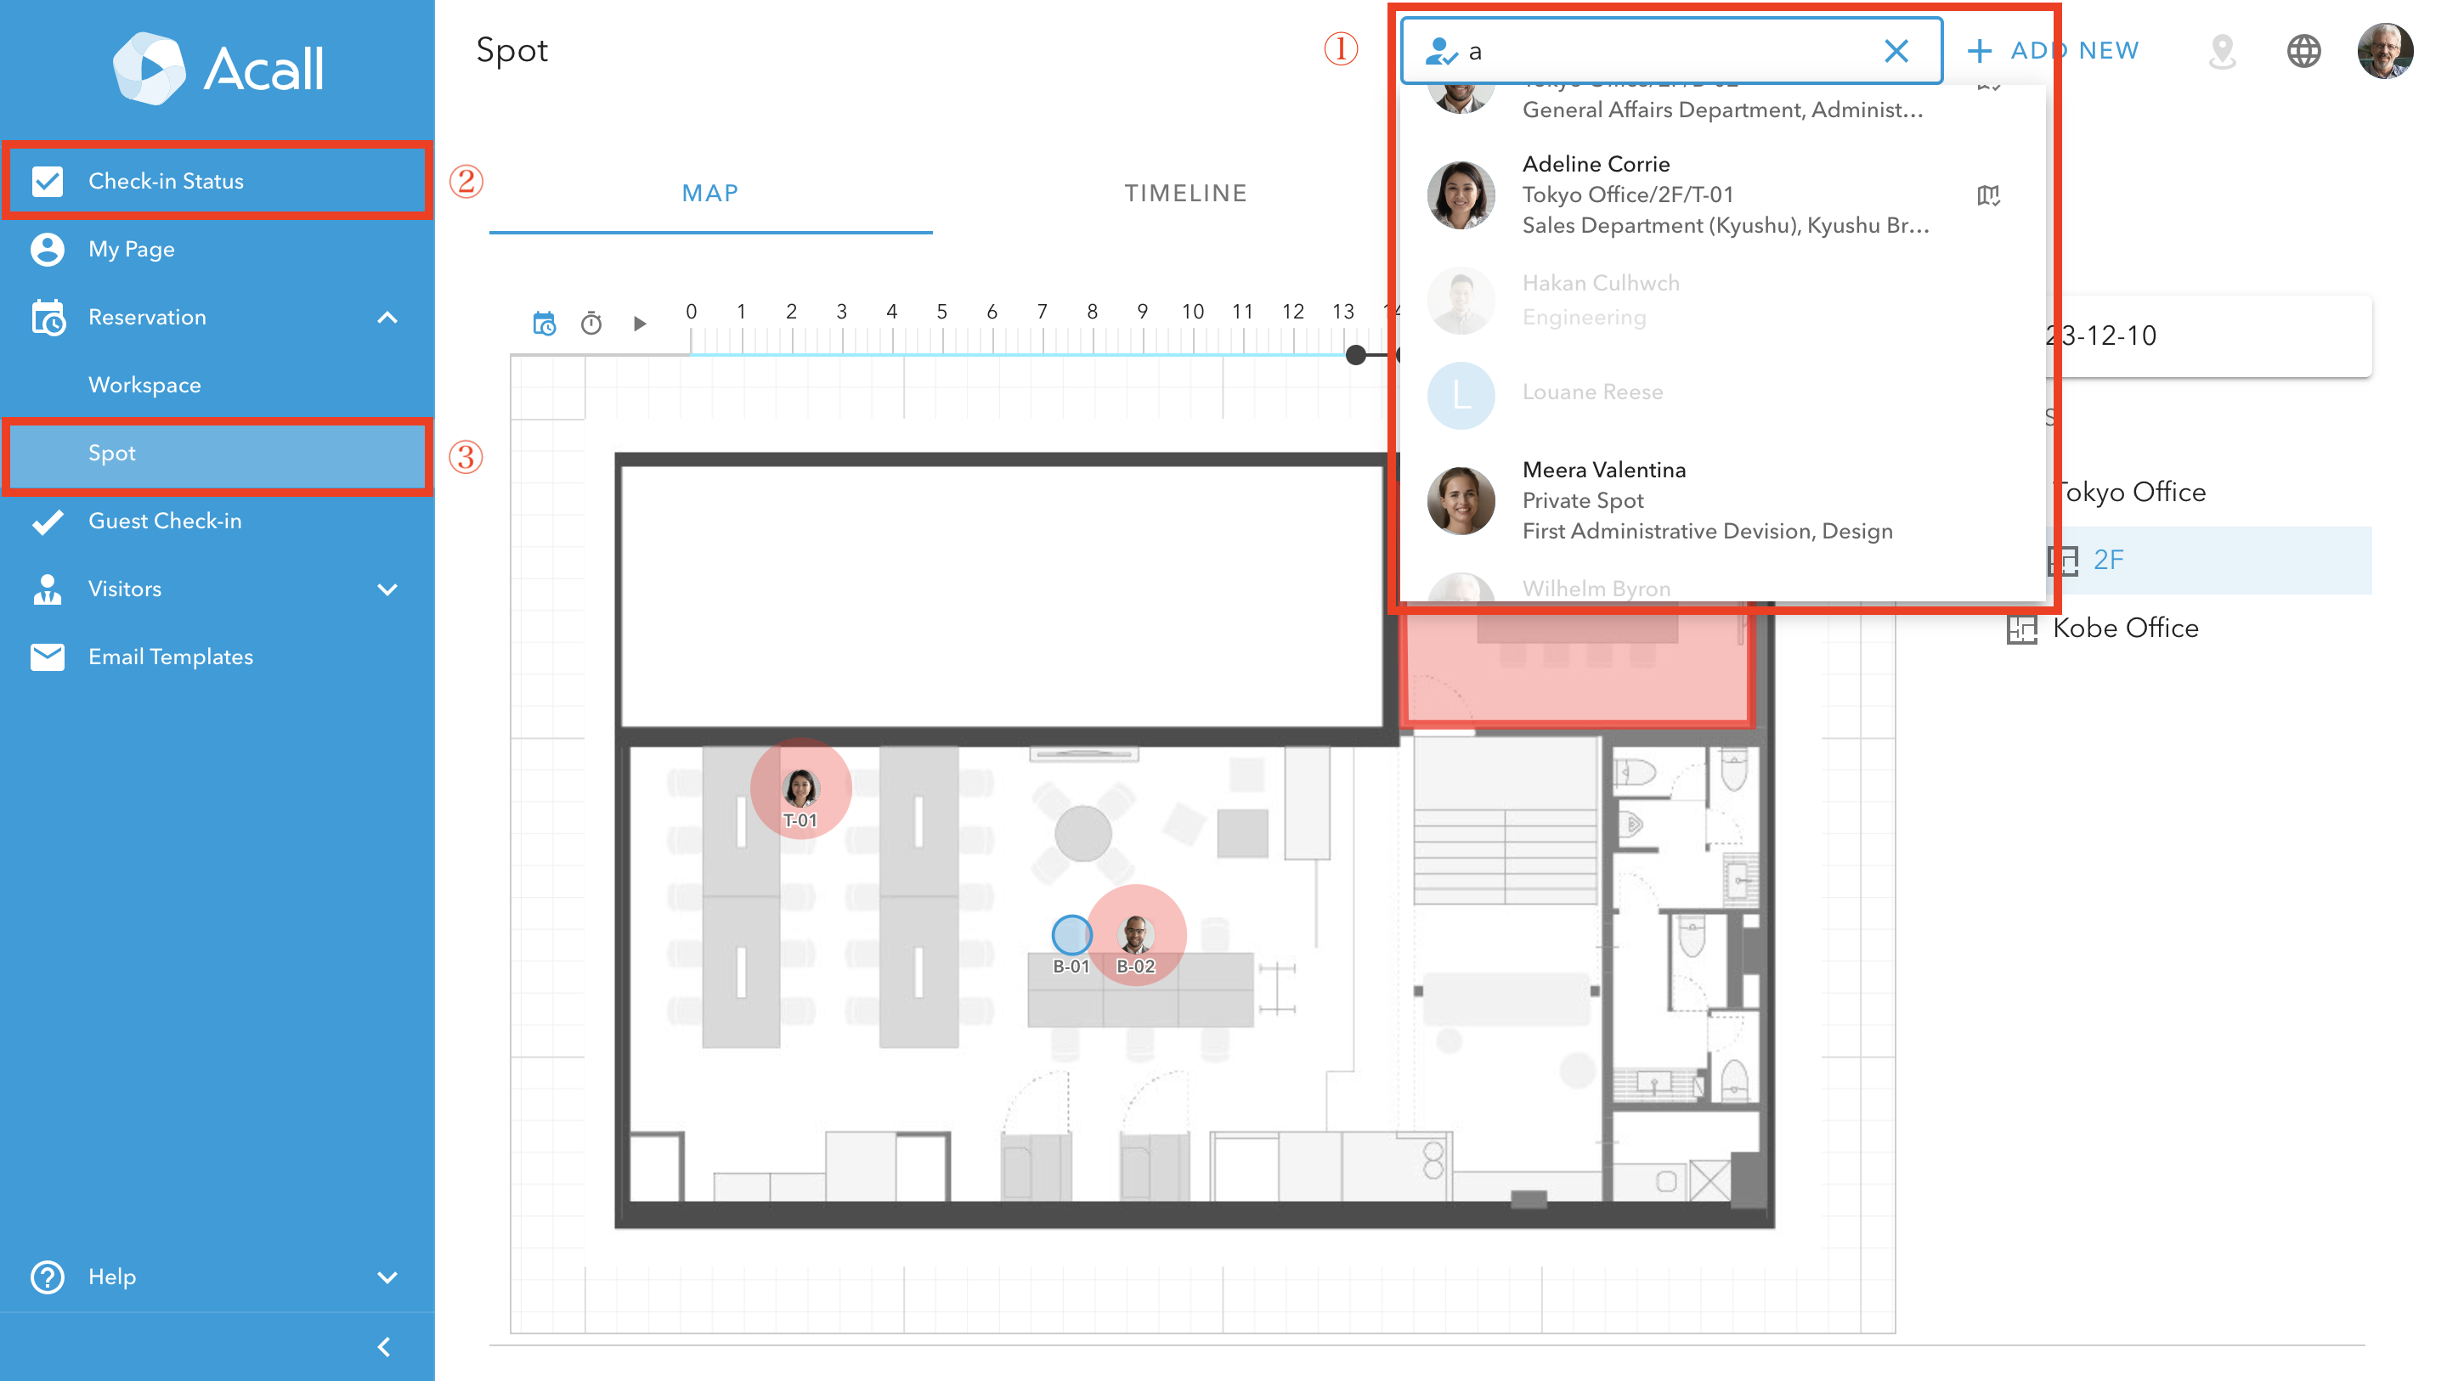Click the stopwatch icon on timeline toolbar
Image resolution: width=2447 pixels, height=1381 pixels.
591,324
